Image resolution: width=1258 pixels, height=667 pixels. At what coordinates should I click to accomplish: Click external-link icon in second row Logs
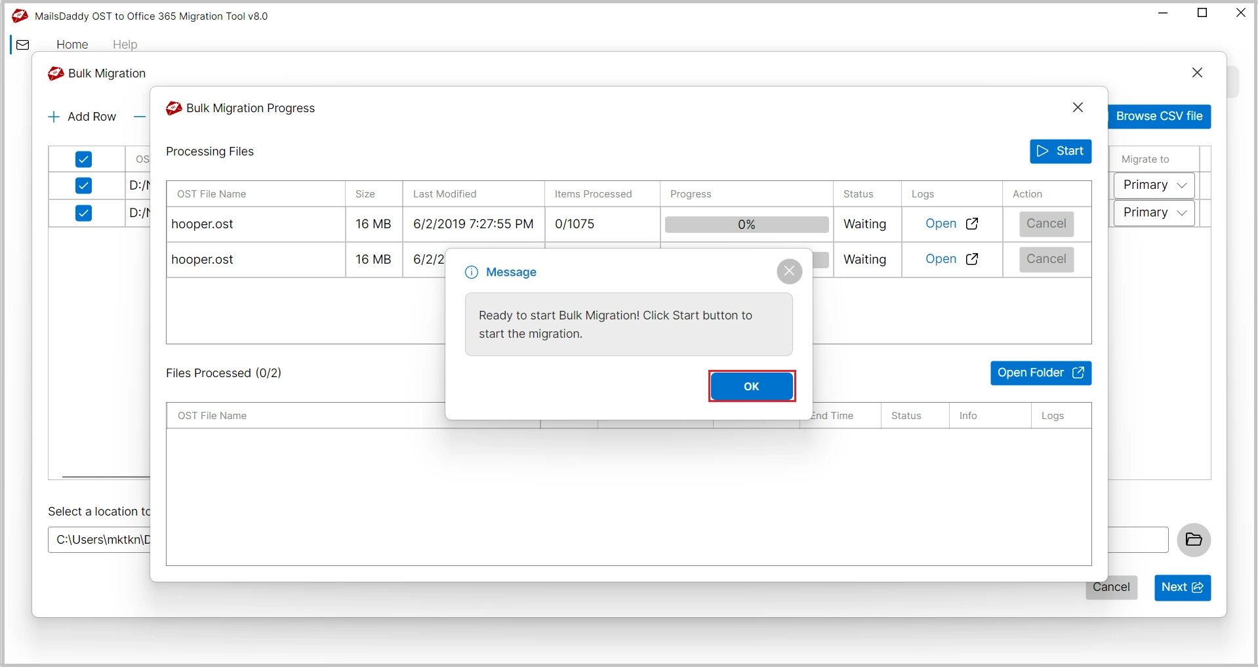pos(972,259)
